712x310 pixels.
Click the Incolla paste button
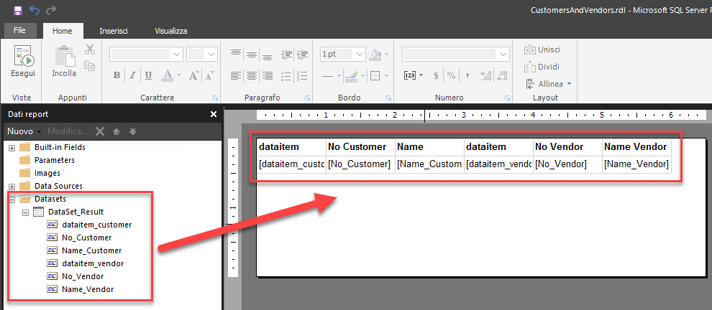[x=64, y=62]
